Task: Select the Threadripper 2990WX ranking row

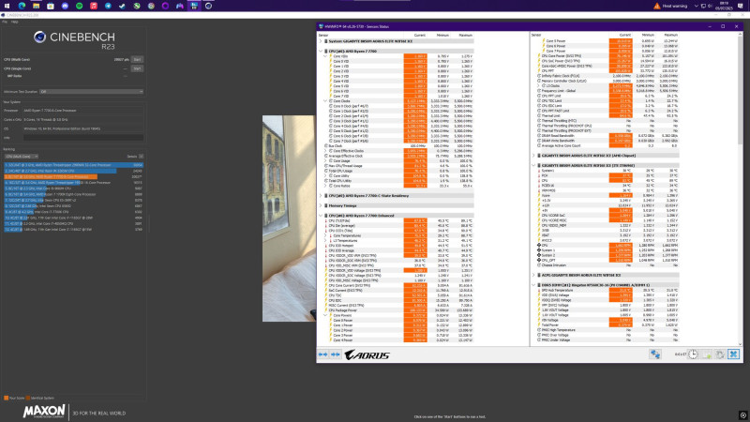Action: click(74, 165)
